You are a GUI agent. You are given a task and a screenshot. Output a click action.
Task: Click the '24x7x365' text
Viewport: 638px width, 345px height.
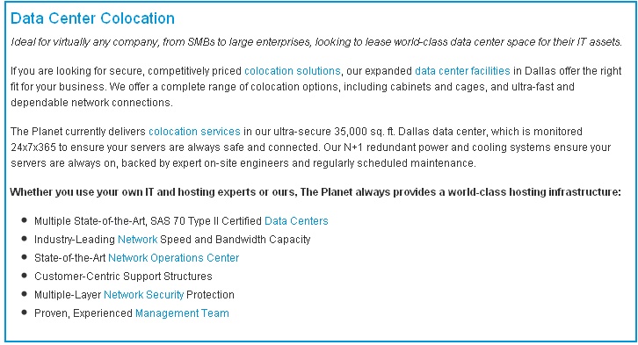33,147
